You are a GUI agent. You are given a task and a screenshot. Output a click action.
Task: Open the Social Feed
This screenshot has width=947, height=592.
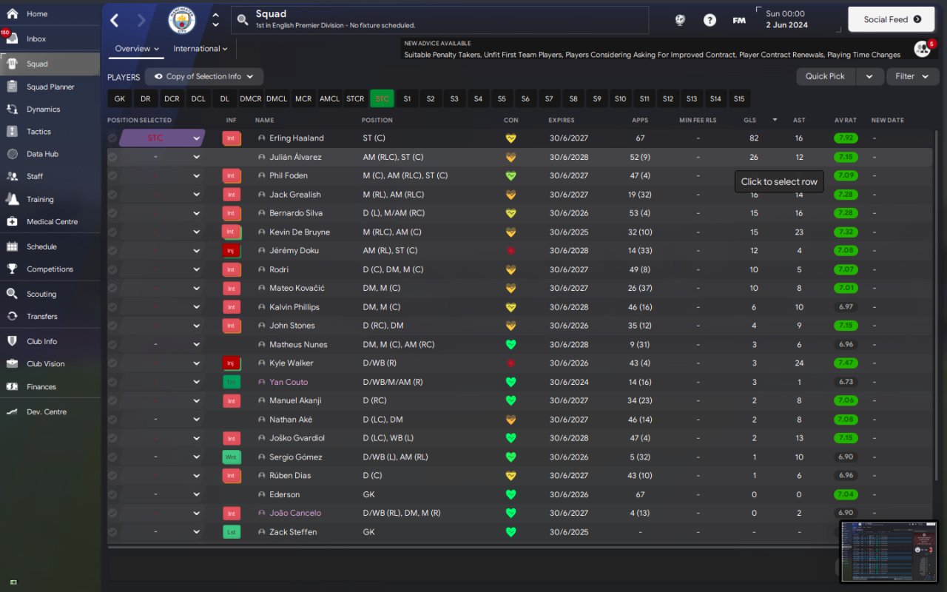[x=893, y=19]
